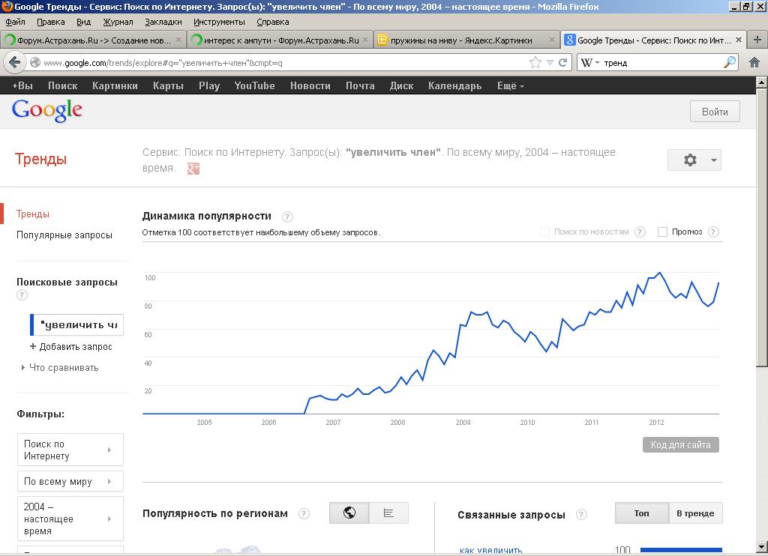Screen dimensions: 768x556
Task: Click the +Вы link in Google bar
Action: coord(22,85)
